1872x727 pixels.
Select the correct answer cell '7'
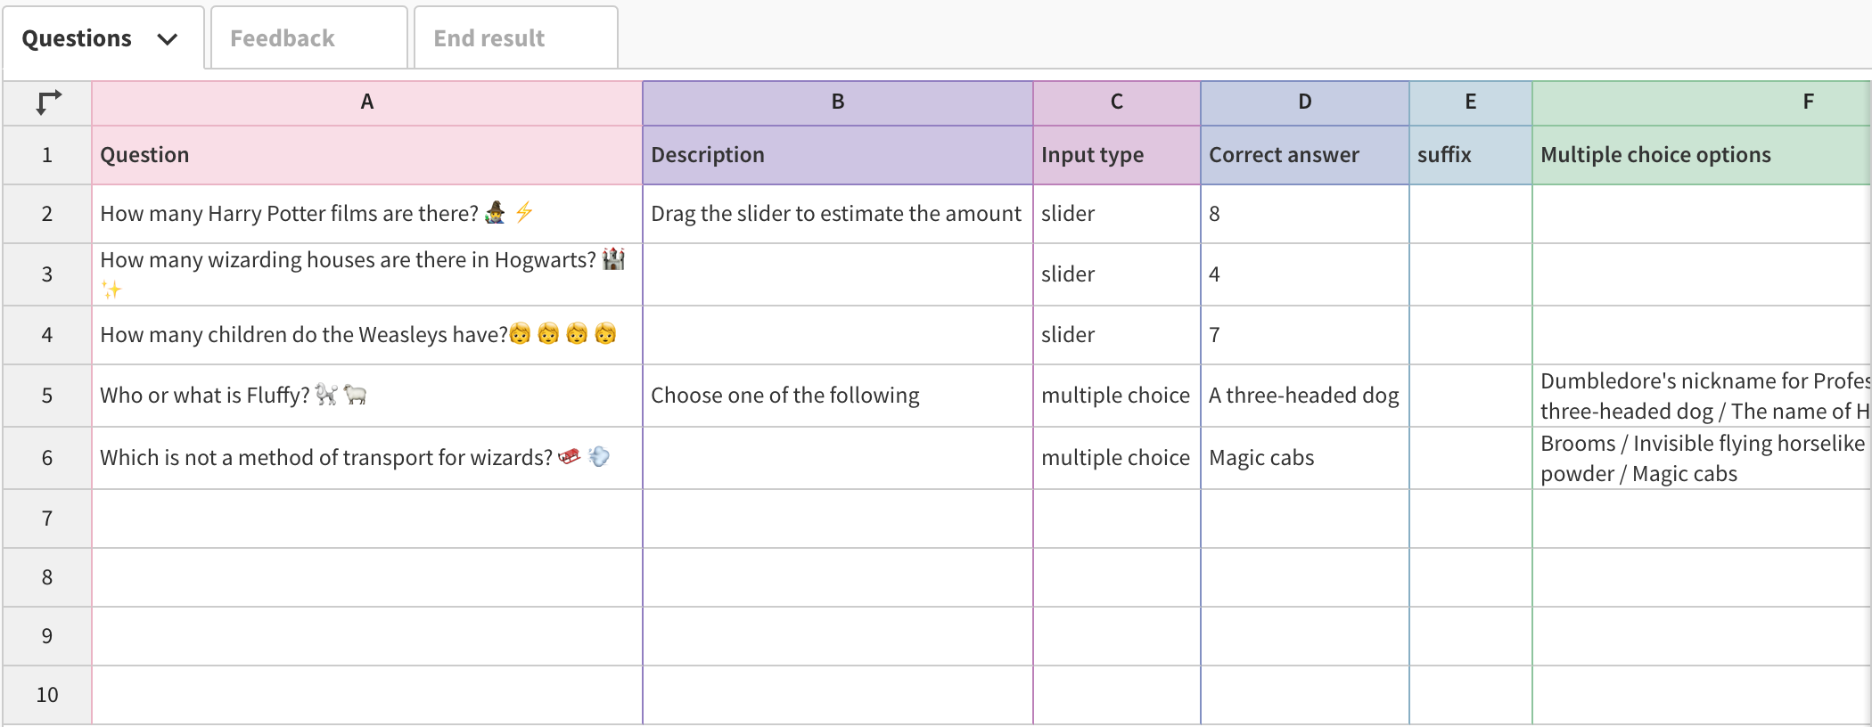point(1305,335)
